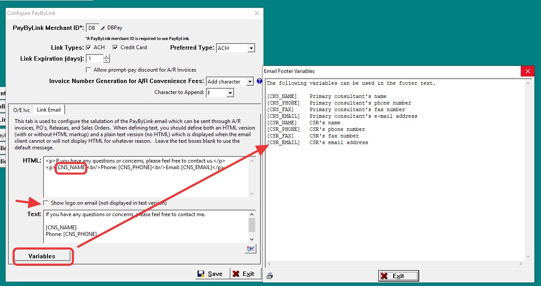Switch to the O/E Ivc tab
Screen dimensions: 541x286
22,110
